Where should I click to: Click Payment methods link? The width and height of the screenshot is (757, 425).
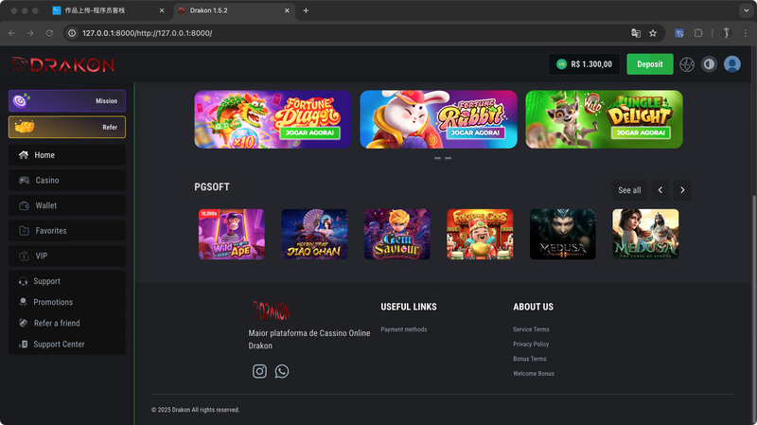point(404,329)
